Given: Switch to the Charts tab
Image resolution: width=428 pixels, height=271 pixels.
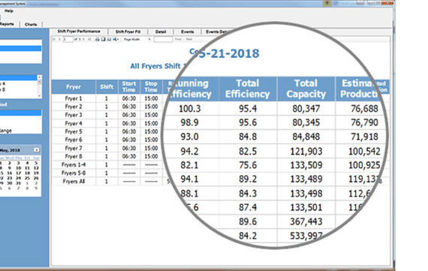Looking at the screenshot, I should pos(31,24).
